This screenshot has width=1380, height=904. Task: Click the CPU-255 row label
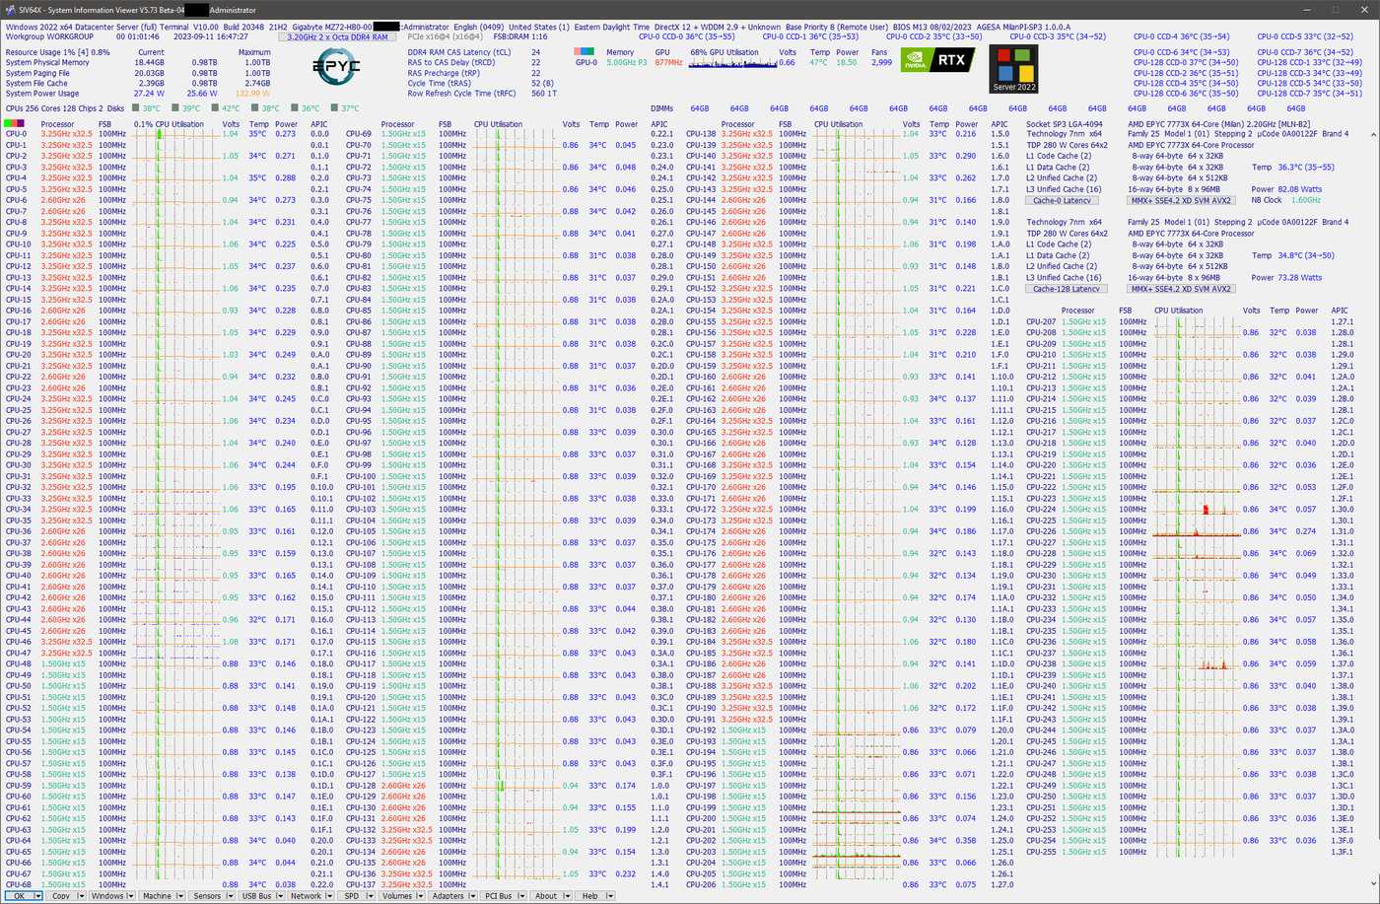click(1041, 852)
